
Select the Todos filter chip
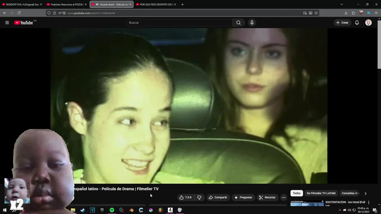(x=297, y=193)
